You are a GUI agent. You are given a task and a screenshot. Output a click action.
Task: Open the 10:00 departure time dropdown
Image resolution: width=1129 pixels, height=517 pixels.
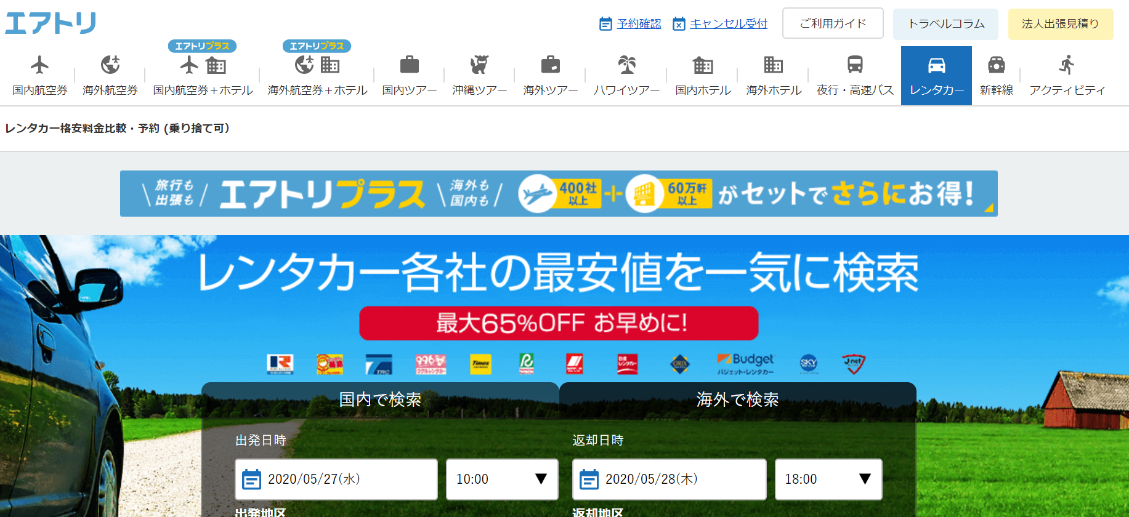click(x=502, y=479)
